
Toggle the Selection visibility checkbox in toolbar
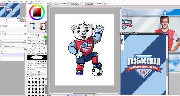point(60,4)
